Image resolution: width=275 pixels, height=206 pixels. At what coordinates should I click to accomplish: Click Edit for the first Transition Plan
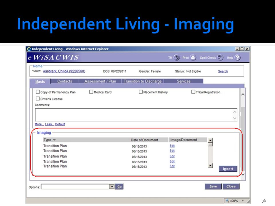click(x=172, y=146)
